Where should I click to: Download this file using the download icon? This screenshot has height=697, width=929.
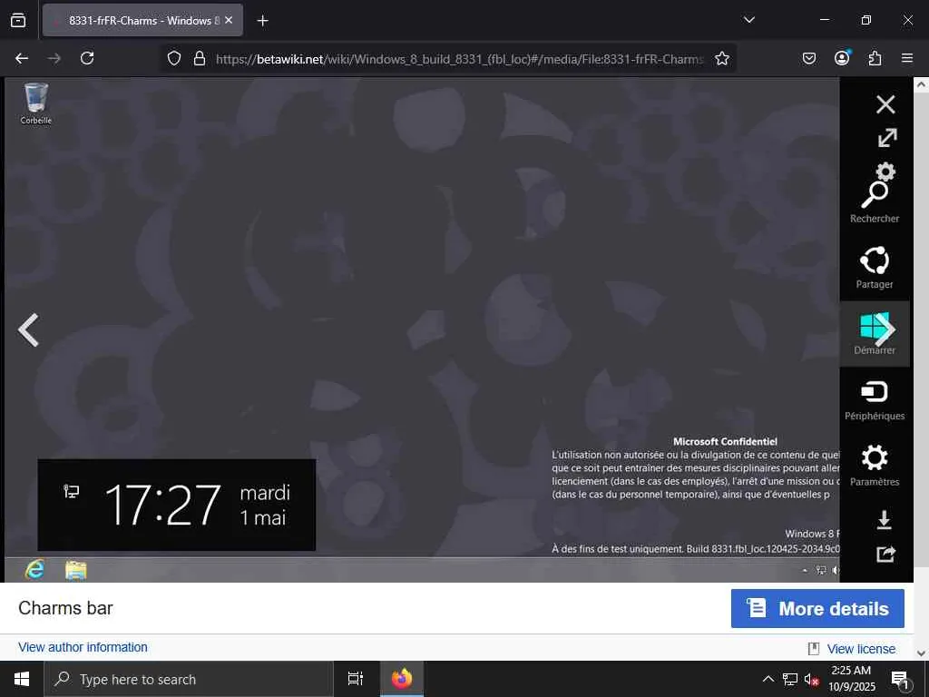884,519
